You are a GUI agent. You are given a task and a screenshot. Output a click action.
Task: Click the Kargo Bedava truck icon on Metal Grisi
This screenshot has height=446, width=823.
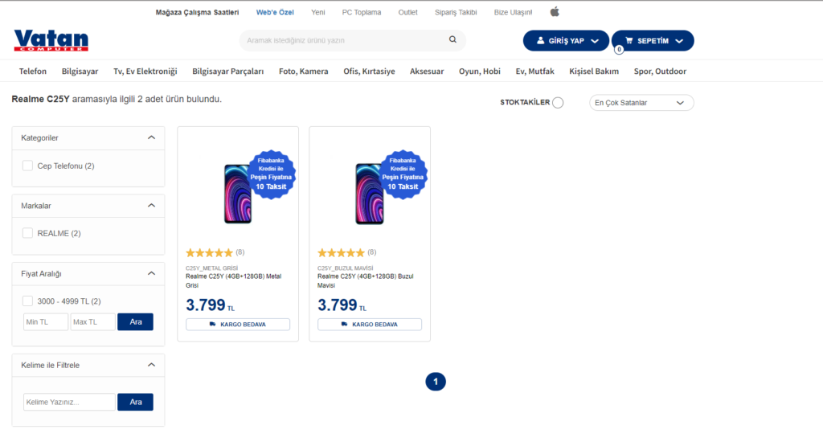[212, 325]
